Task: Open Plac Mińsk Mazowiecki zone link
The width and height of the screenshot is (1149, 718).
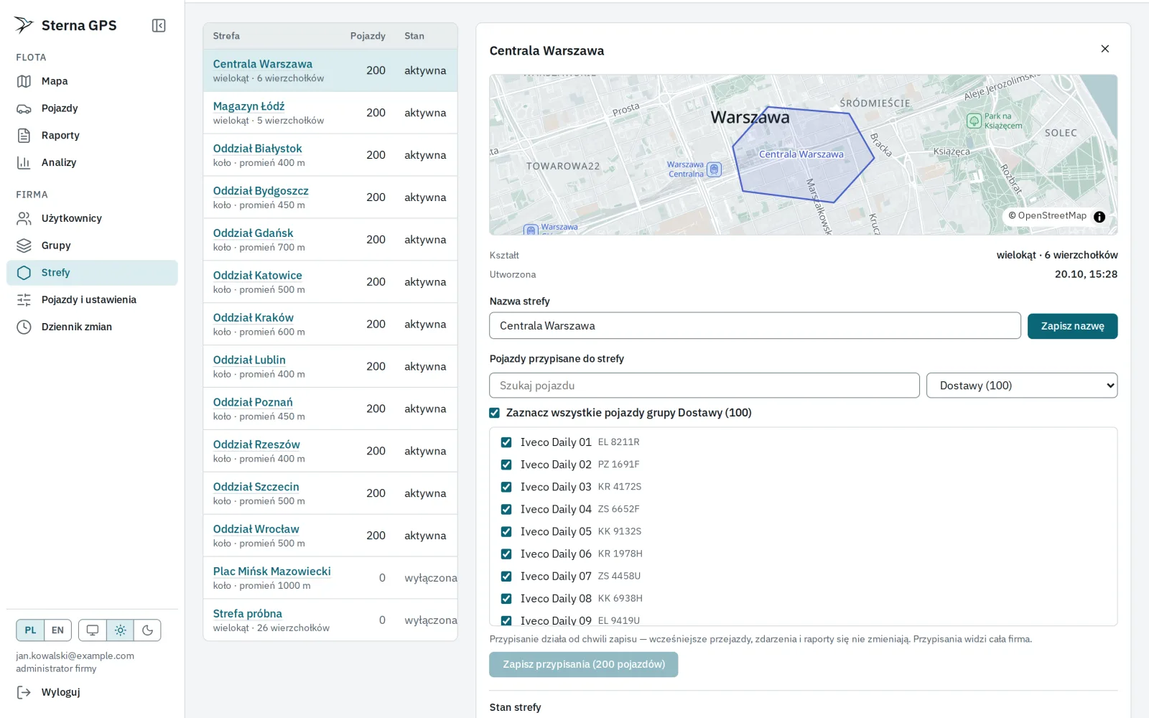Action: [271, 572]
